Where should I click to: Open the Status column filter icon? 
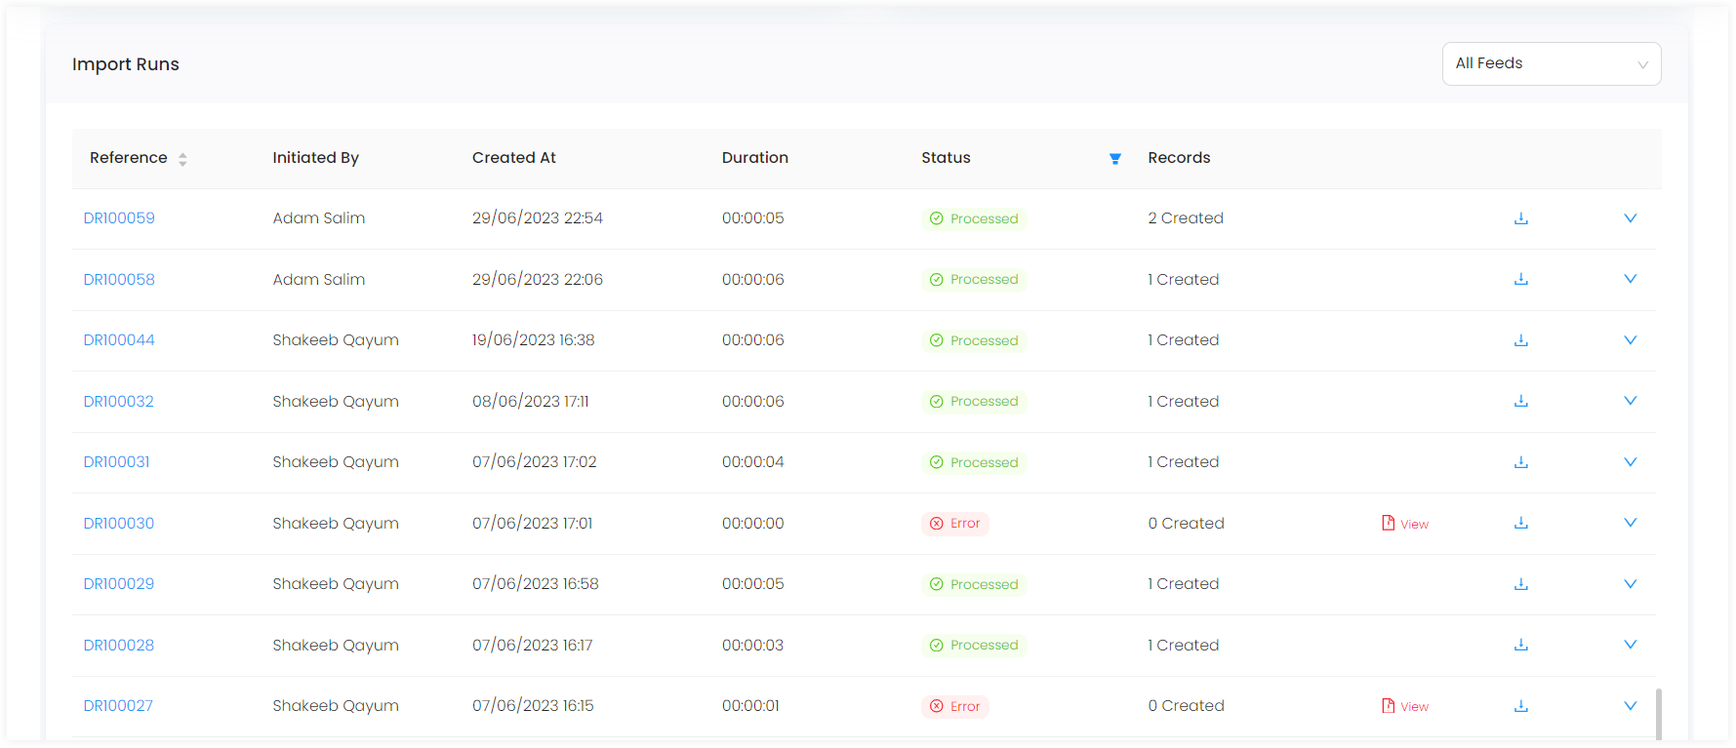pos(1114,158)
